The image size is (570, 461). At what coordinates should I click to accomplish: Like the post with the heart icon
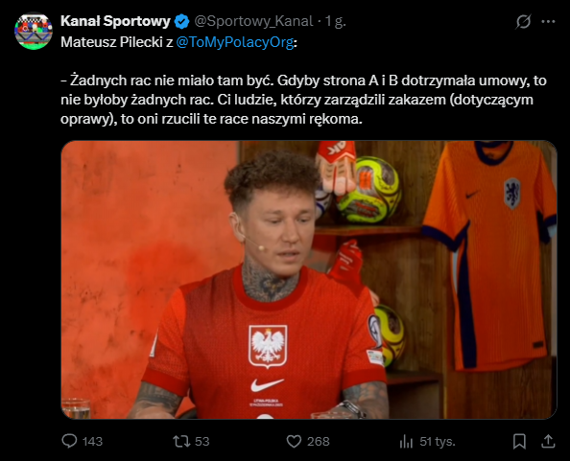[x=294, y=442]
